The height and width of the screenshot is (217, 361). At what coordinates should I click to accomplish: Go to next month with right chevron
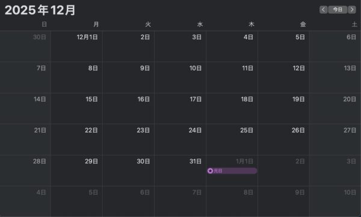352,10
